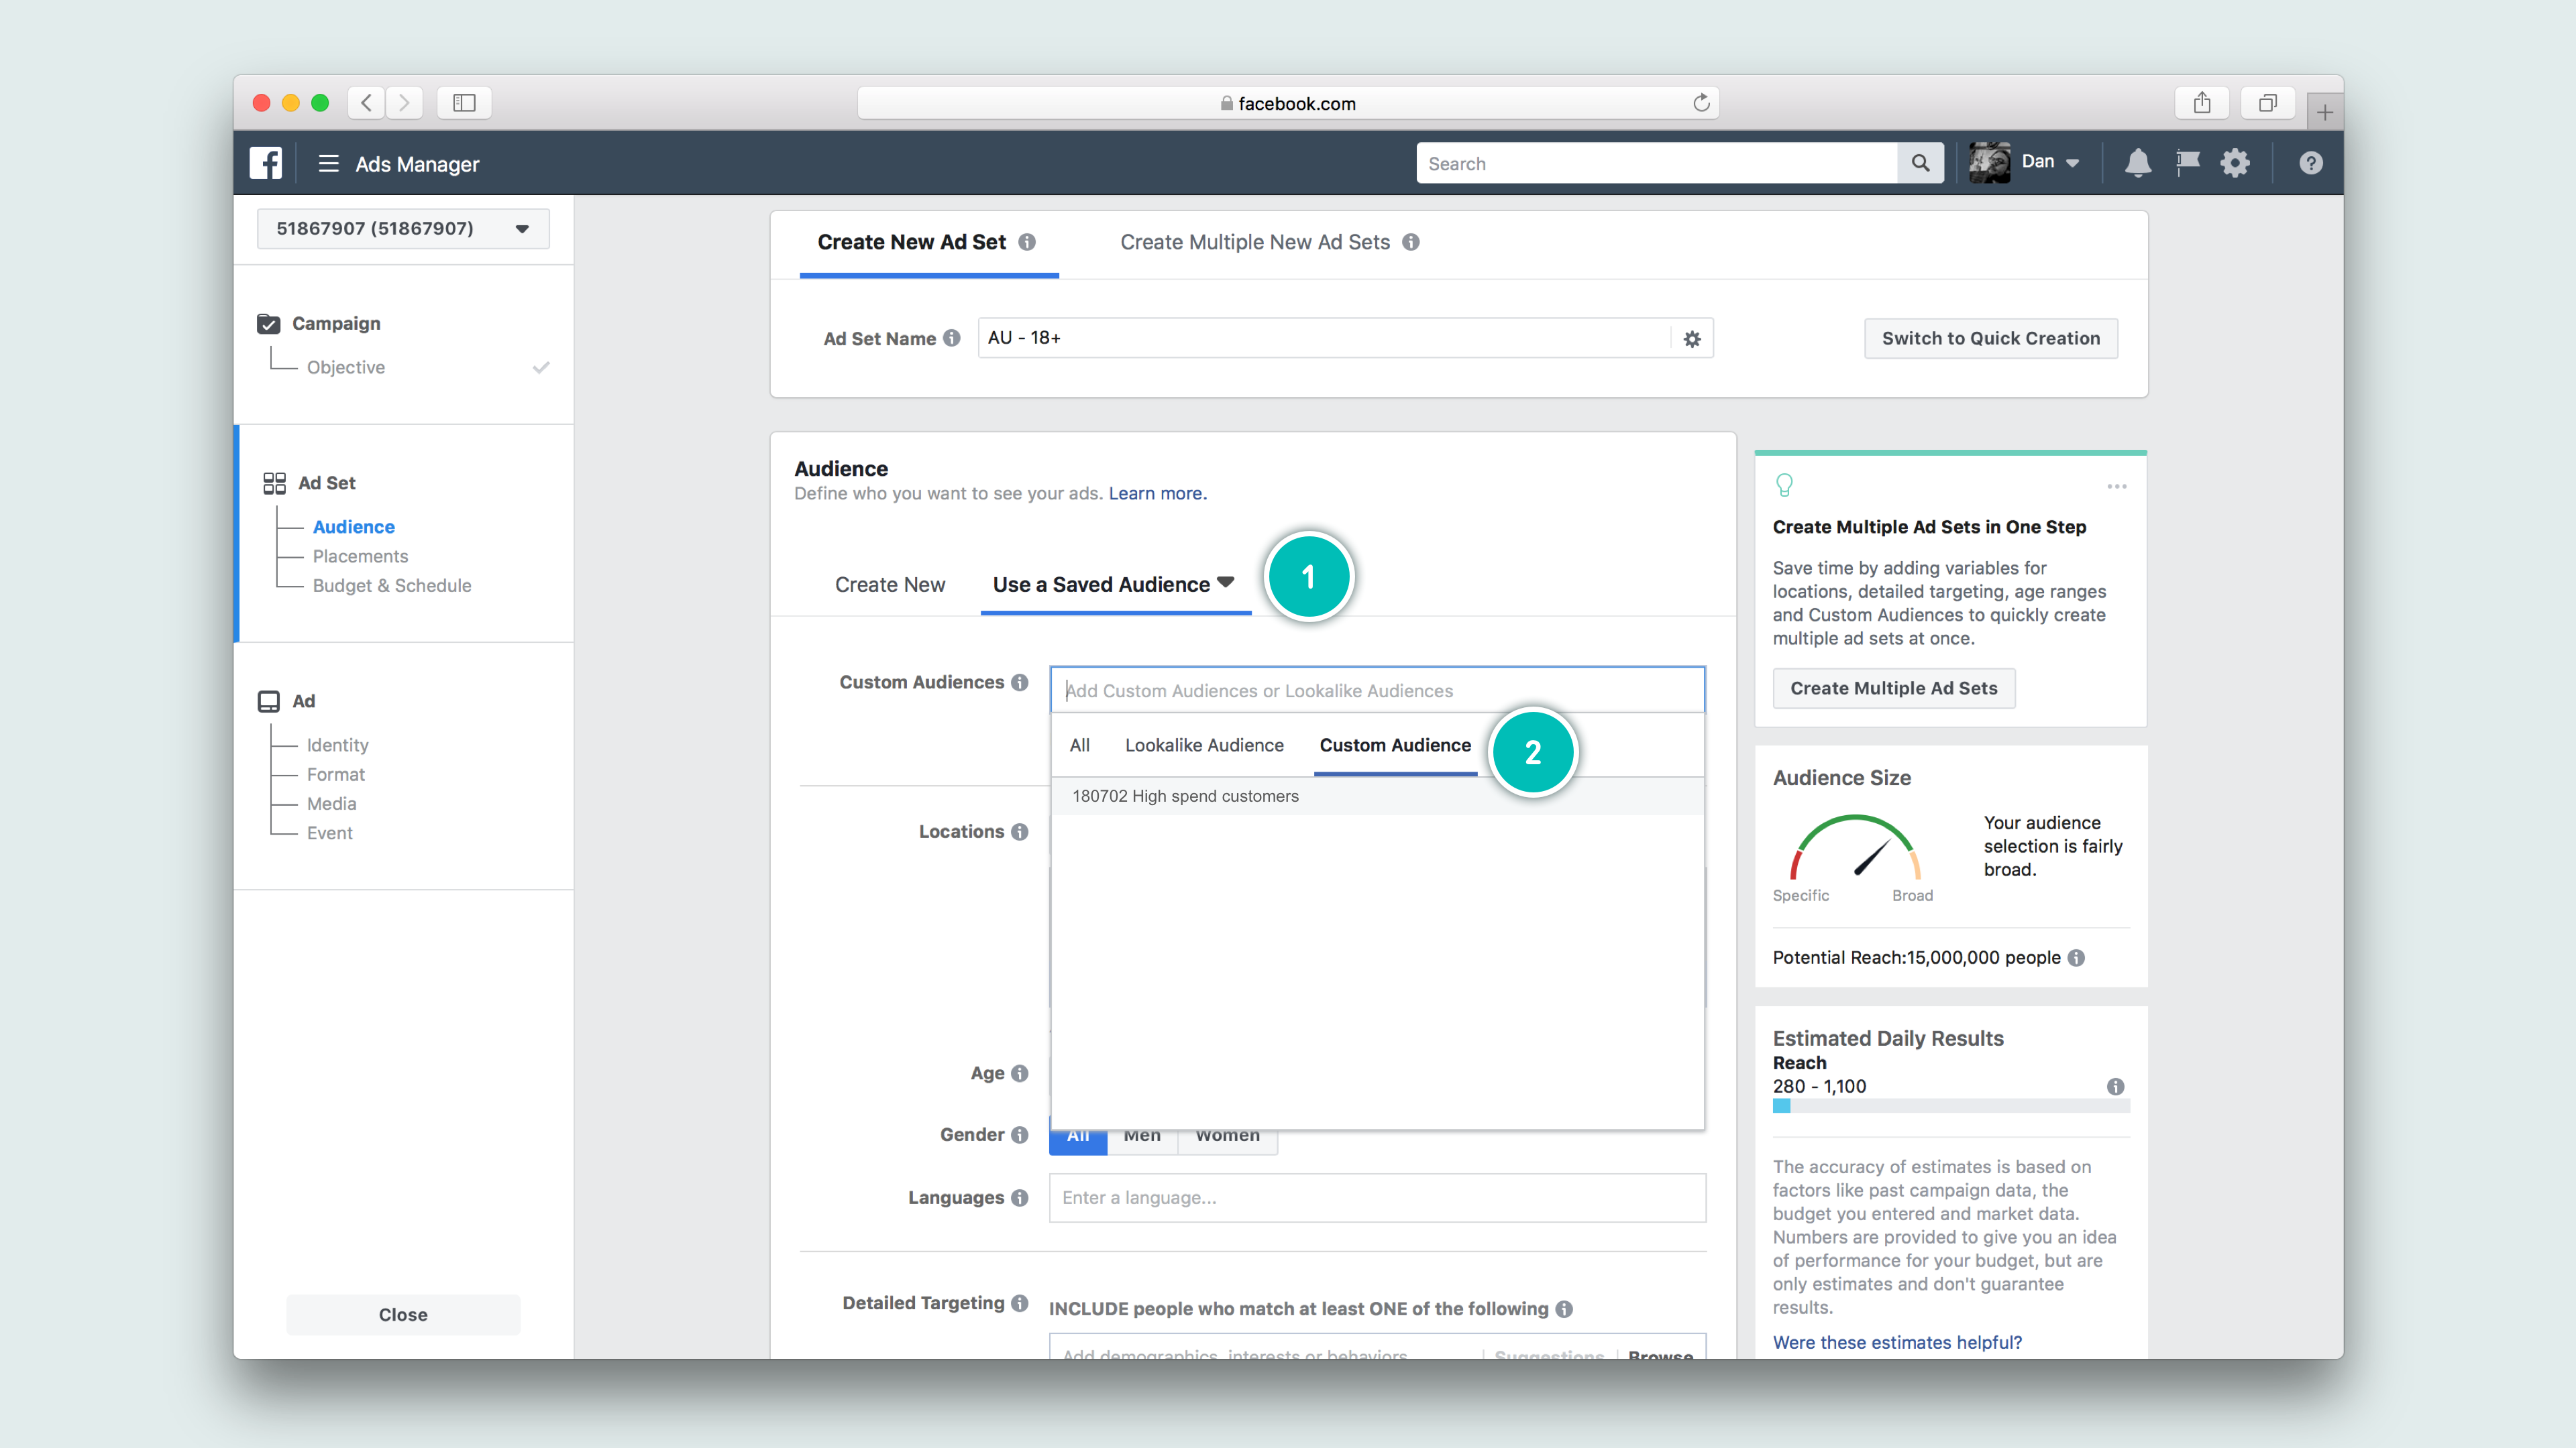Click Were these estimates helpful link
This screenshot has width=2576, height=1448.
pyautogui.click(x=1897, y=1342)
